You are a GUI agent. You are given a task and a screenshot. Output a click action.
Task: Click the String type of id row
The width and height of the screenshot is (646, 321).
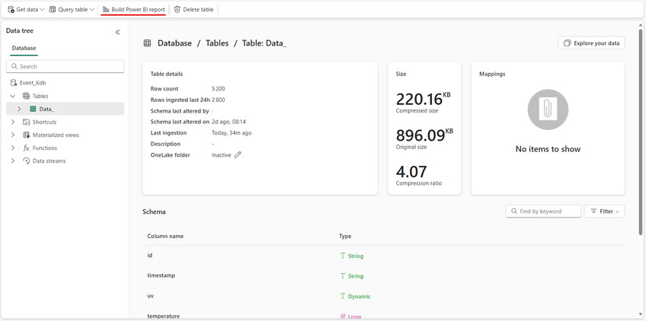tap(356, 256)
